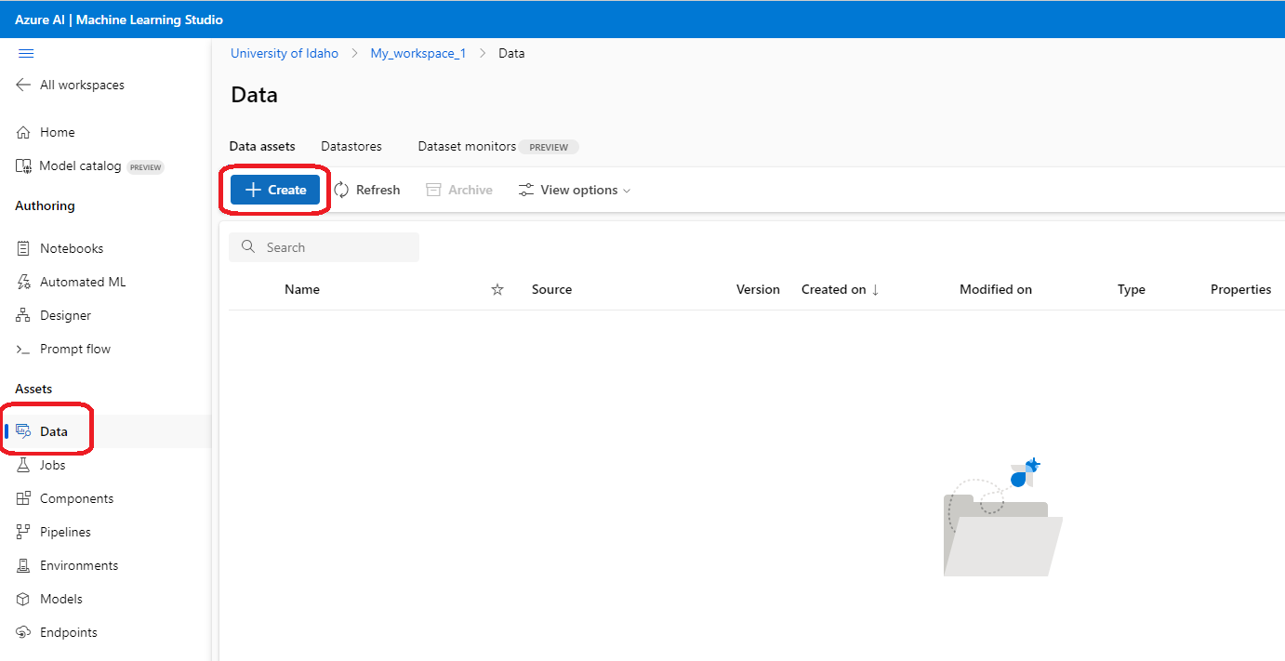The height and width of the screenshot is (661, 1285).
Task: Open the Prompt flow icon
Action: (24, 349)
